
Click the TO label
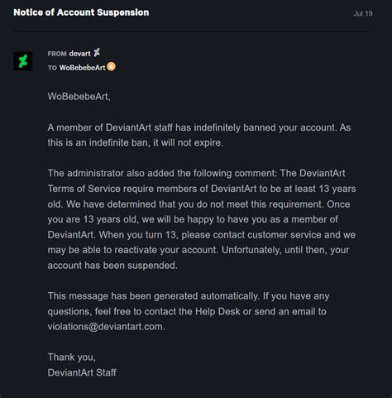[x=52, y=68]
